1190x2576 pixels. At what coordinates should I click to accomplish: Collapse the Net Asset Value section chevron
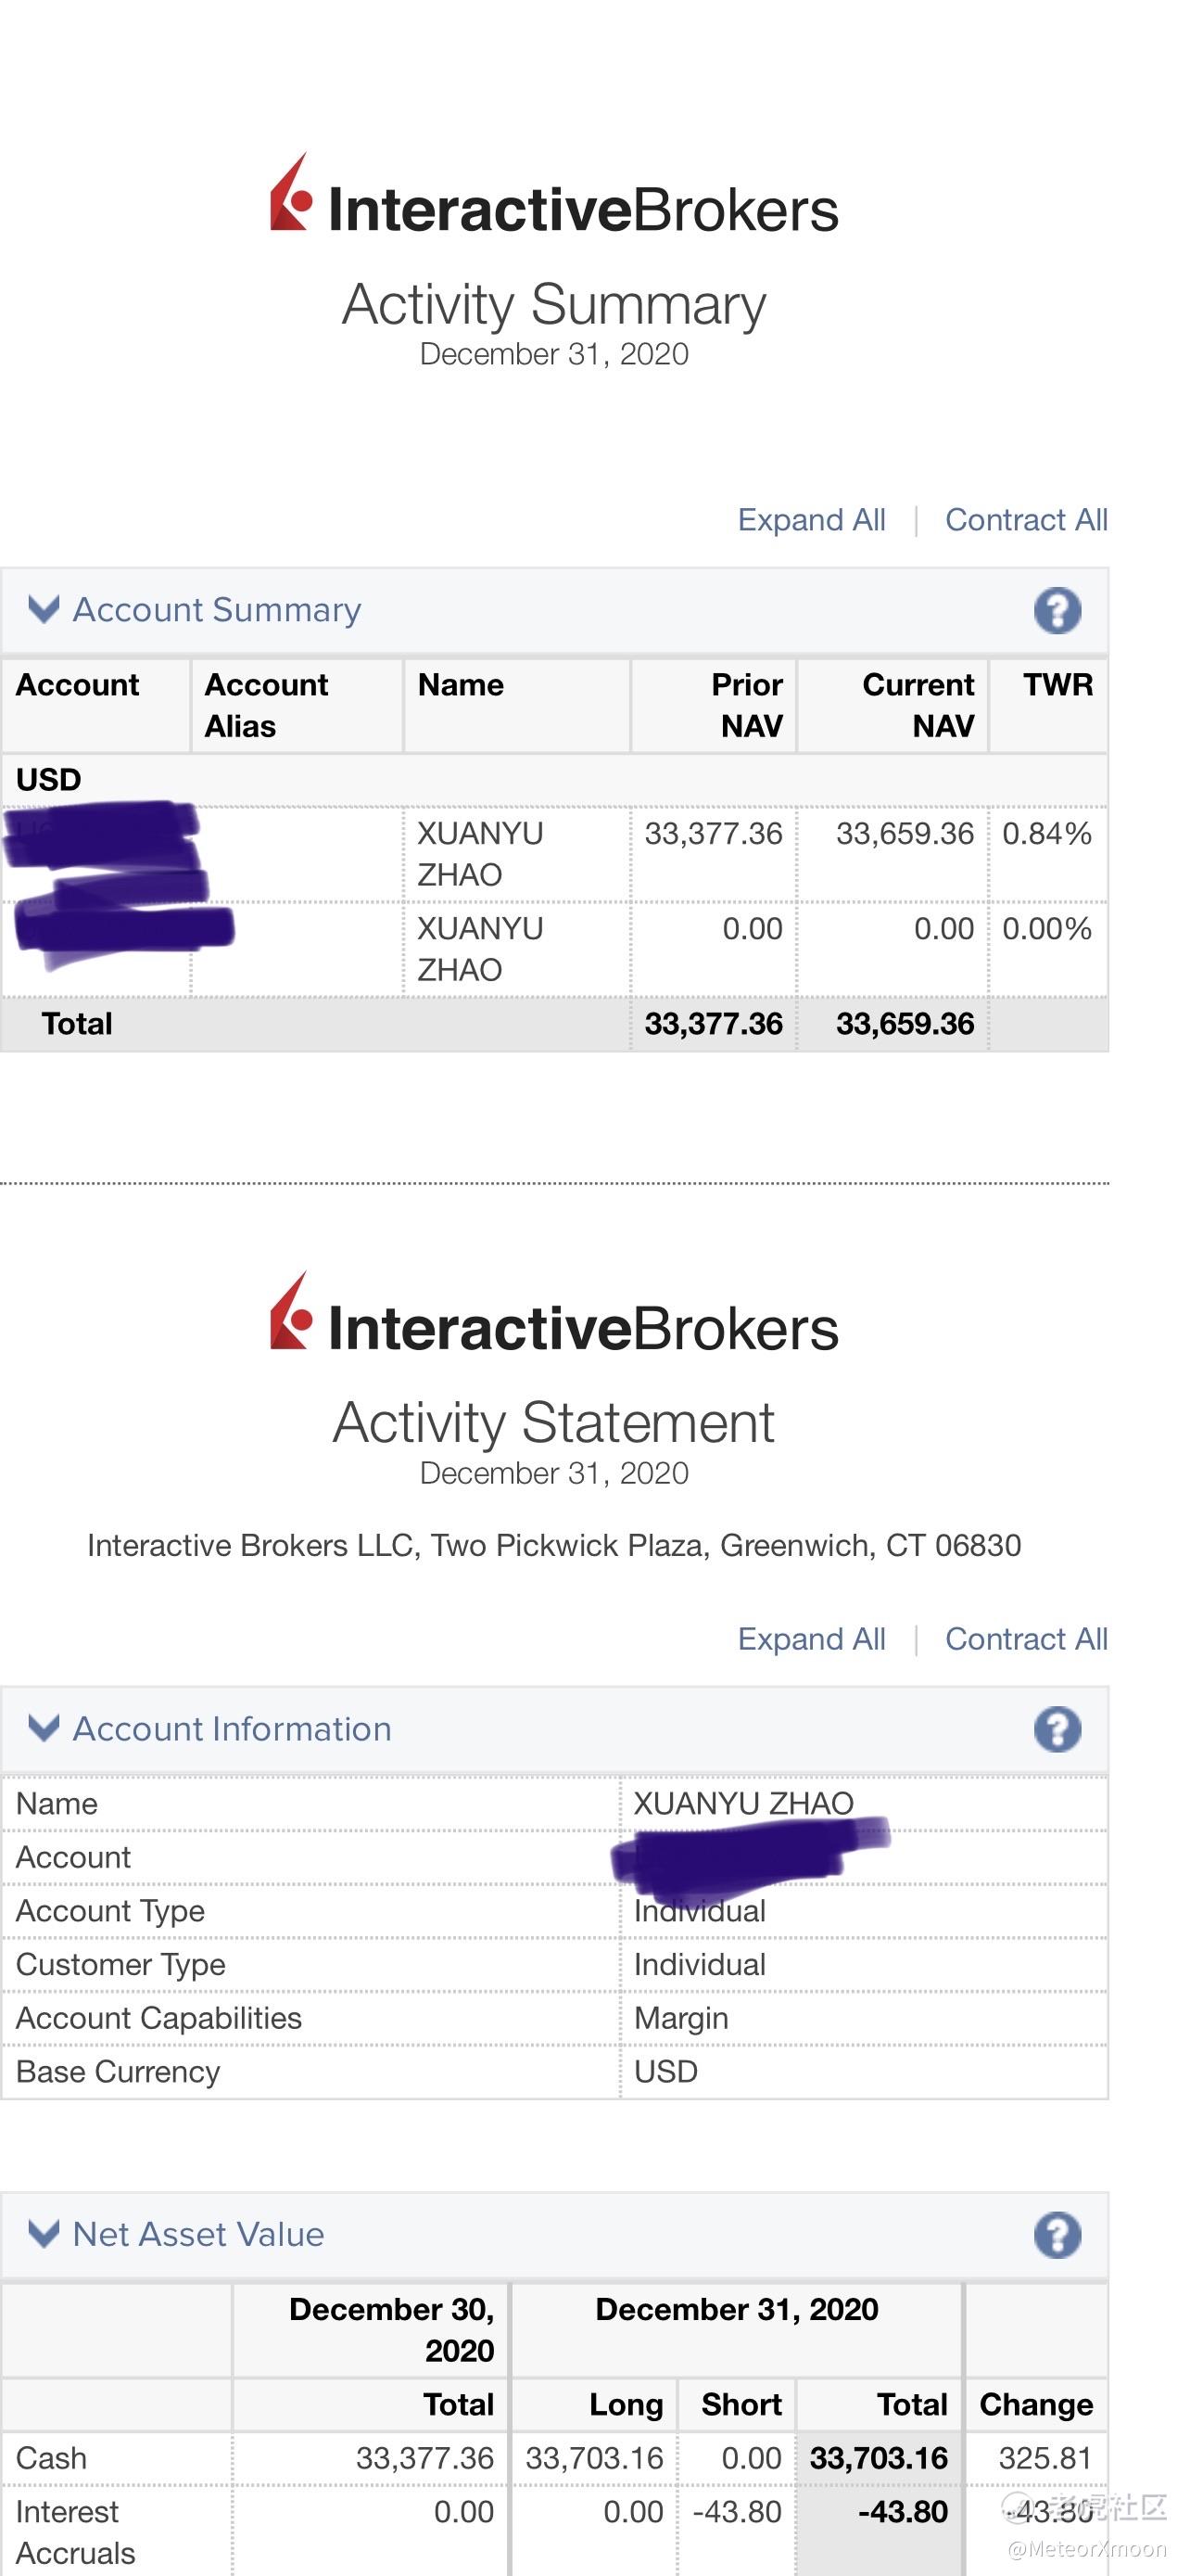click(44, 2233)
